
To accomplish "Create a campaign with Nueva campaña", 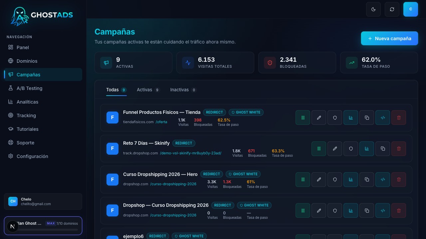I will point(389,39).
